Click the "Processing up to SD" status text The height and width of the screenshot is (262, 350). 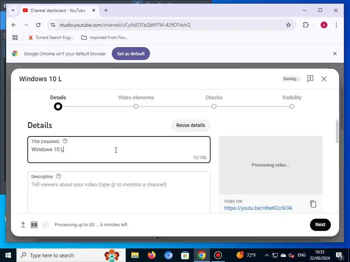click(91, 224)
